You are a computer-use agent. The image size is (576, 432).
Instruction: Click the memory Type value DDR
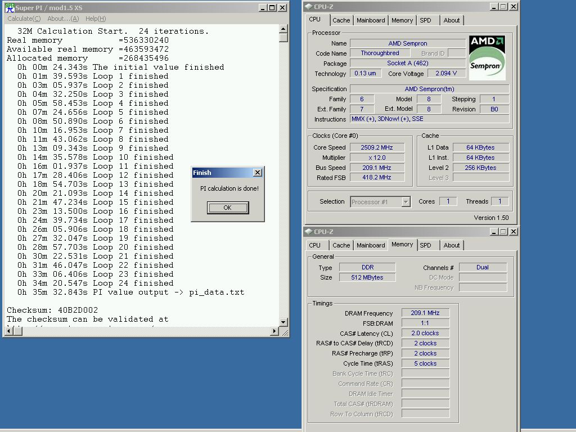[367, 267]
